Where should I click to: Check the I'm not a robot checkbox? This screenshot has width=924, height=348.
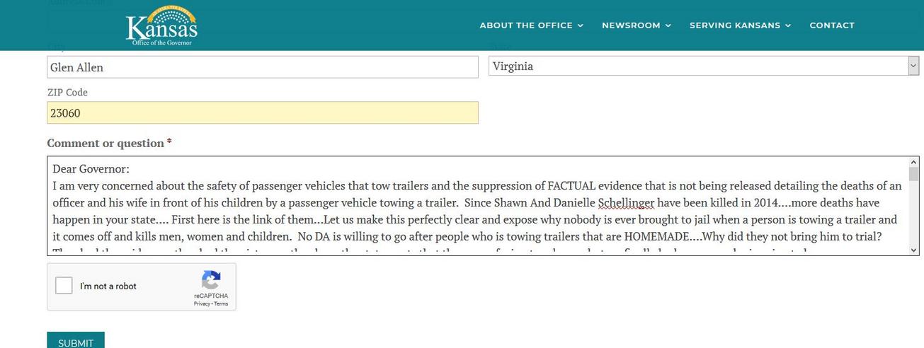64,286
